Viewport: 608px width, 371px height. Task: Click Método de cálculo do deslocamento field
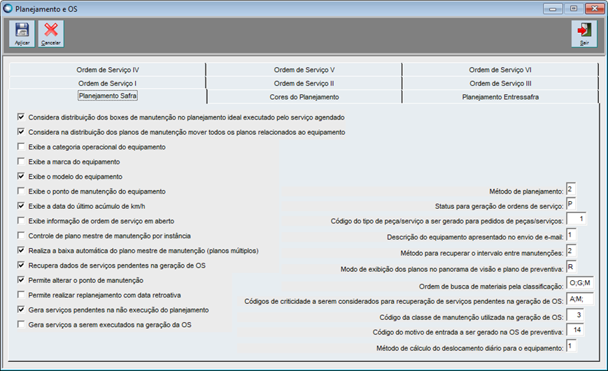point(571,347)
